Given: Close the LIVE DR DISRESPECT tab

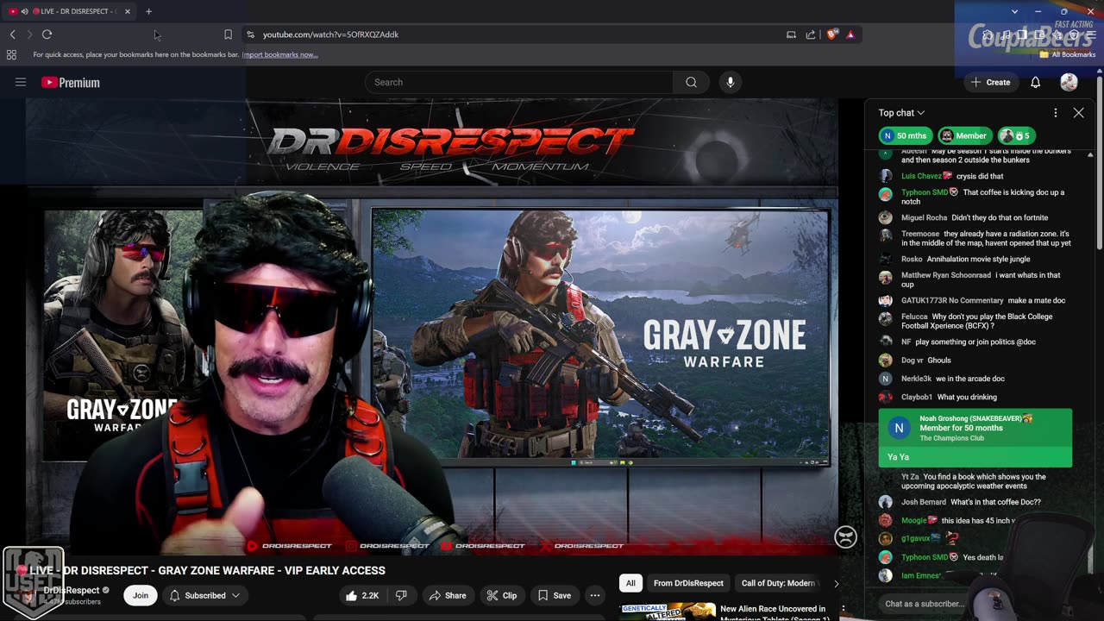Looking at the screenshot, I should (128, 11).
